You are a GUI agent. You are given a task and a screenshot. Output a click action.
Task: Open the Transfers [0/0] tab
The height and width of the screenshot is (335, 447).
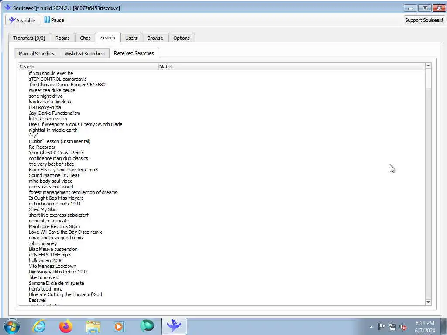(x=29, y=38)
